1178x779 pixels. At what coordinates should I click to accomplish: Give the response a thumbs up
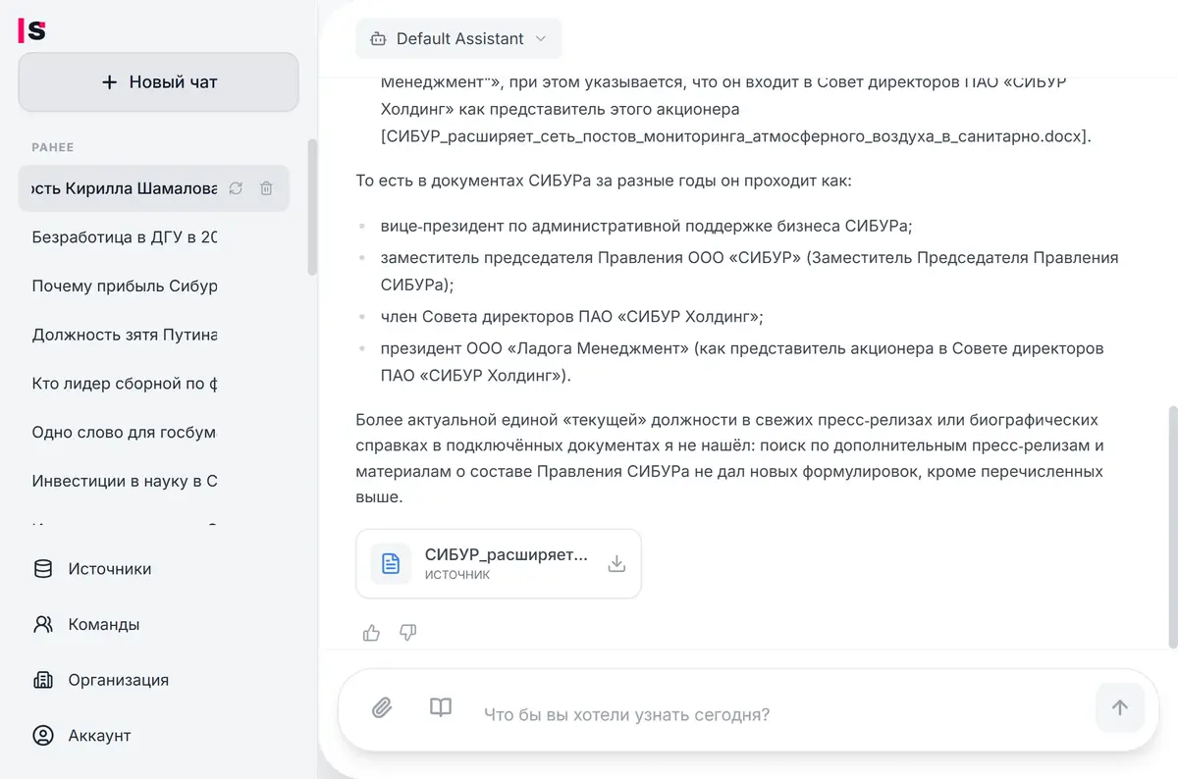click(x=370, y=633)
